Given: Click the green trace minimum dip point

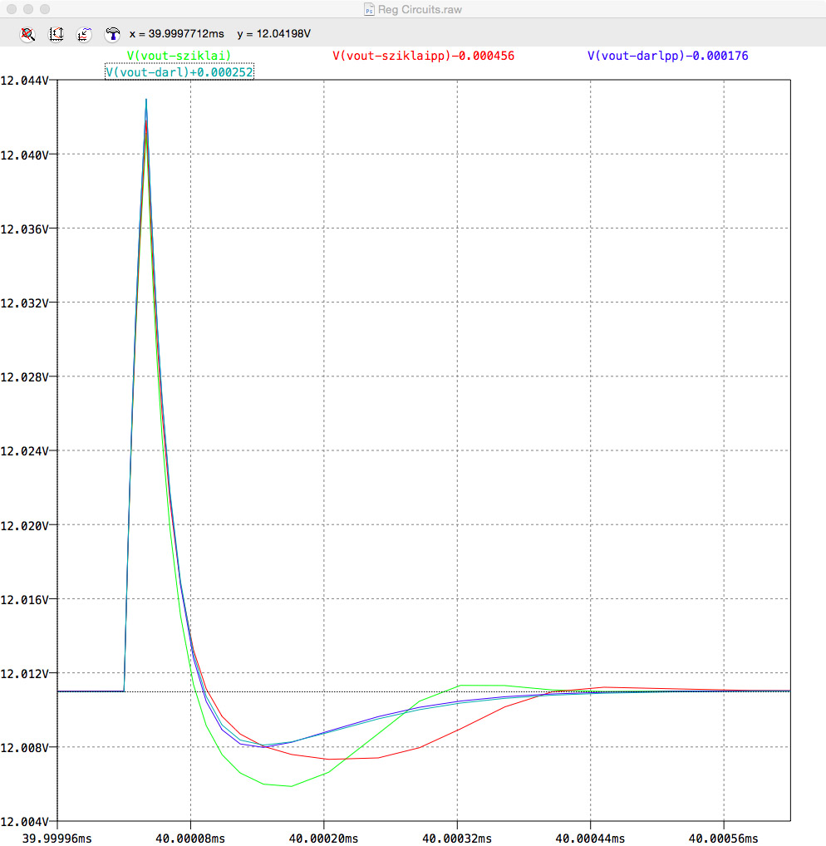Looking at the screenshot, I should [x=290, y=786].
